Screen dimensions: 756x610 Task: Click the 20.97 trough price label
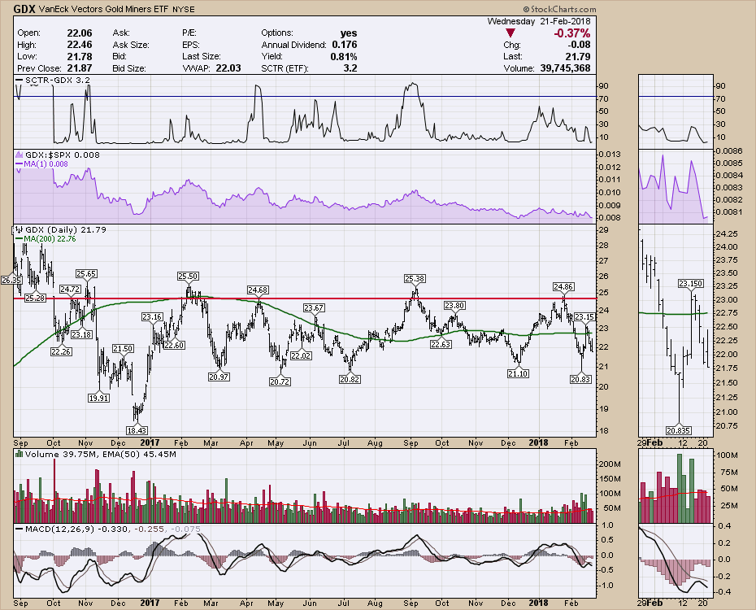(219, 377)
